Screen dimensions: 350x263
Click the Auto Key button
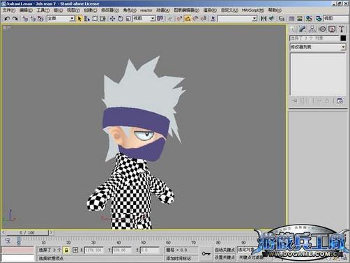point(225,250)
